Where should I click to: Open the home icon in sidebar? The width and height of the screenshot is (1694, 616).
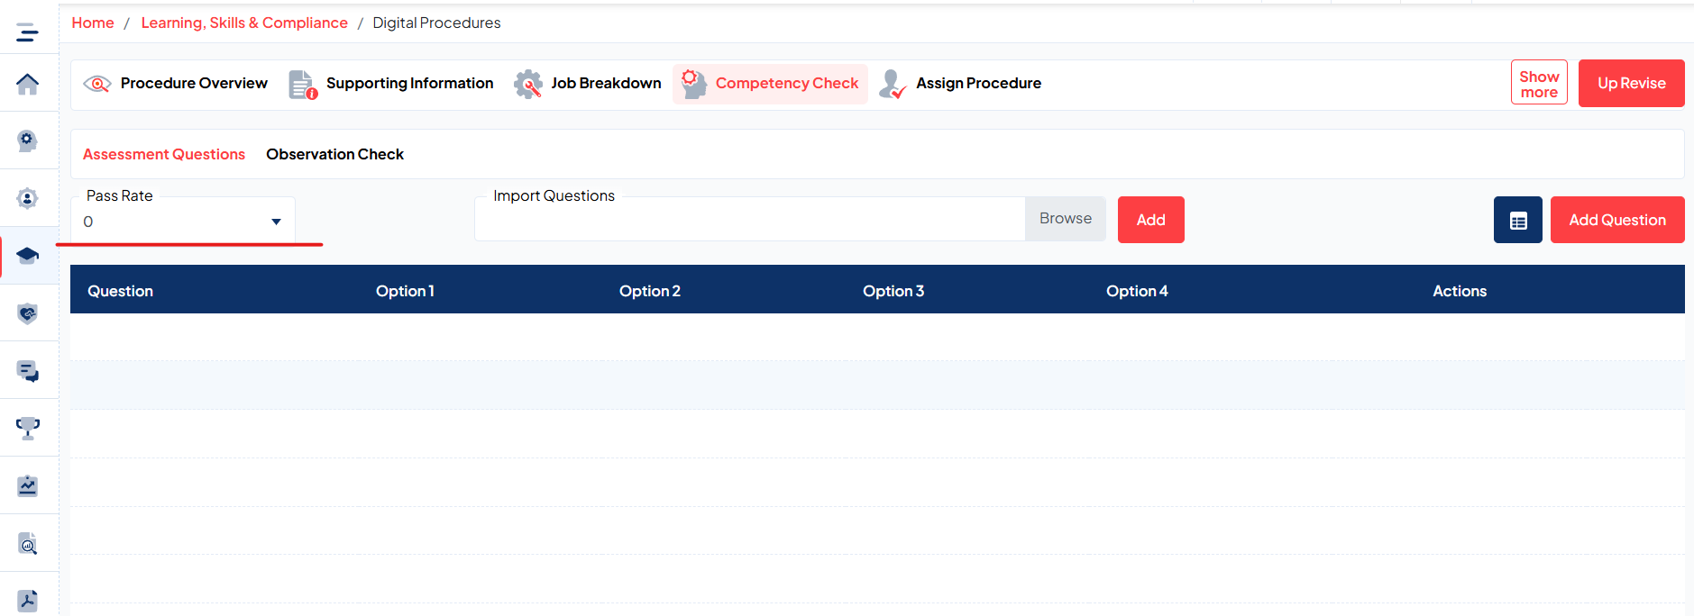[x=27, y=84]
